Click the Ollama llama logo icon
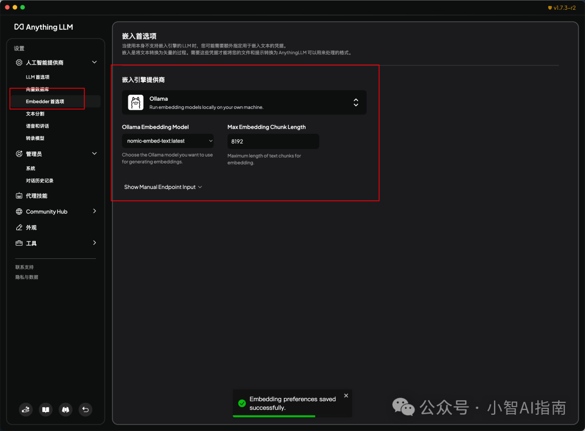 tap(135, 102)
